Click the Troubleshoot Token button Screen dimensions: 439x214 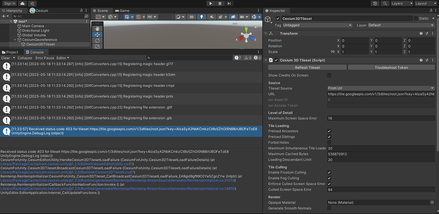(391, 68)
